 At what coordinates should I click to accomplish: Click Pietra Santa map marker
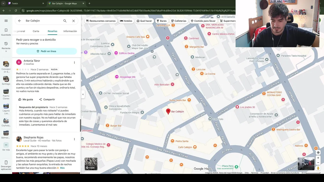tap(172, 141)
